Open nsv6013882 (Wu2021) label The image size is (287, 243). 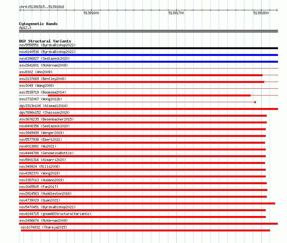(x=38, y=146)
